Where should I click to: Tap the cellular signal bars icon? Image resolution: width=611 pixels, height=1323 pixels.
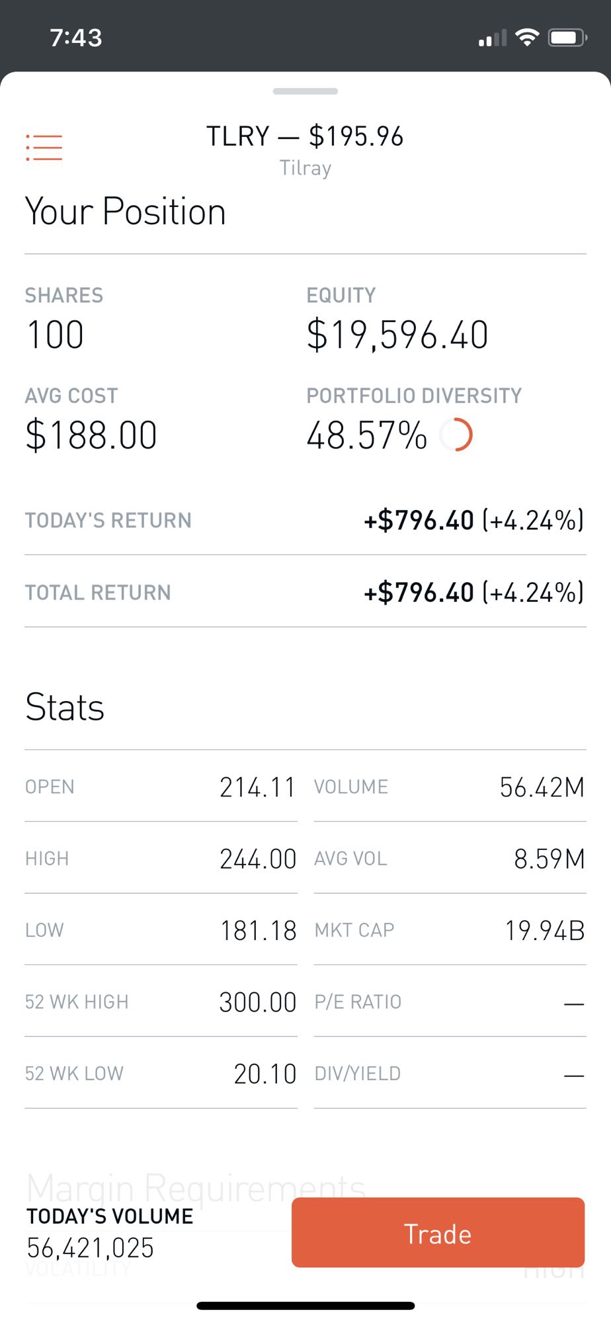493,38
